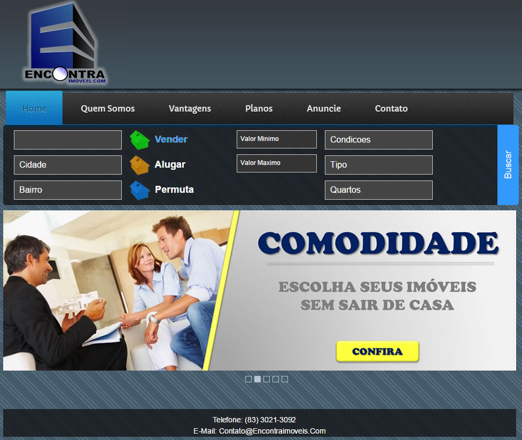Click the empty field above Cidade

click(68, 140)
